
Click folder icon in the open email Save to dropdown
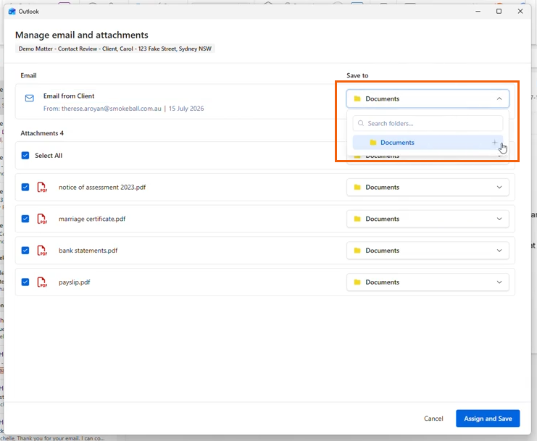pyautogui.click(x=357, y=98)
